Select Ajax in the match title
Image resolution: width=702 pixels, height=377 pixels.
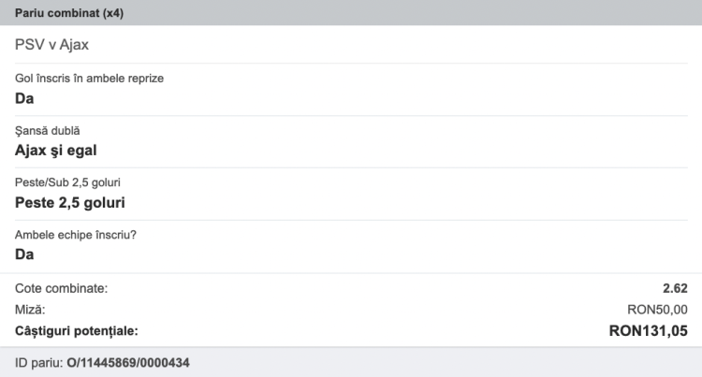pyautogui.click(x=74, y=44)
